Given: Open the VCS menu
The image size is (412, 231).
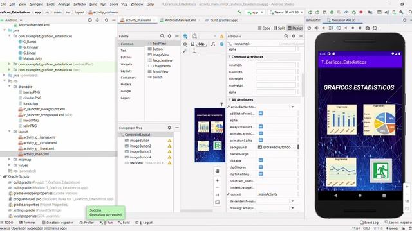Looking at the screenshot, I should tap(124, 4).
